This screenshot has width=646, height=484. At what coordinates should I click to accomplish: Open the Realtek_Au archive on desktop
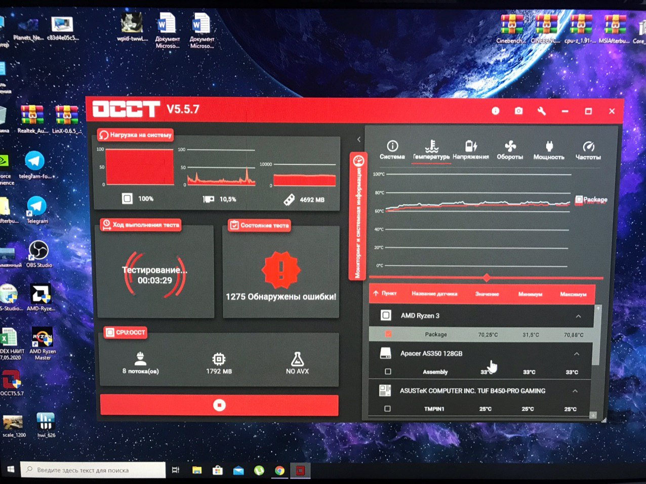(x=32, y=119)
